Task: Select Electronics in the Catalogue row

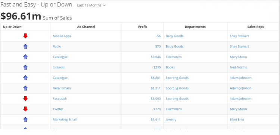Action: point(174,57)
